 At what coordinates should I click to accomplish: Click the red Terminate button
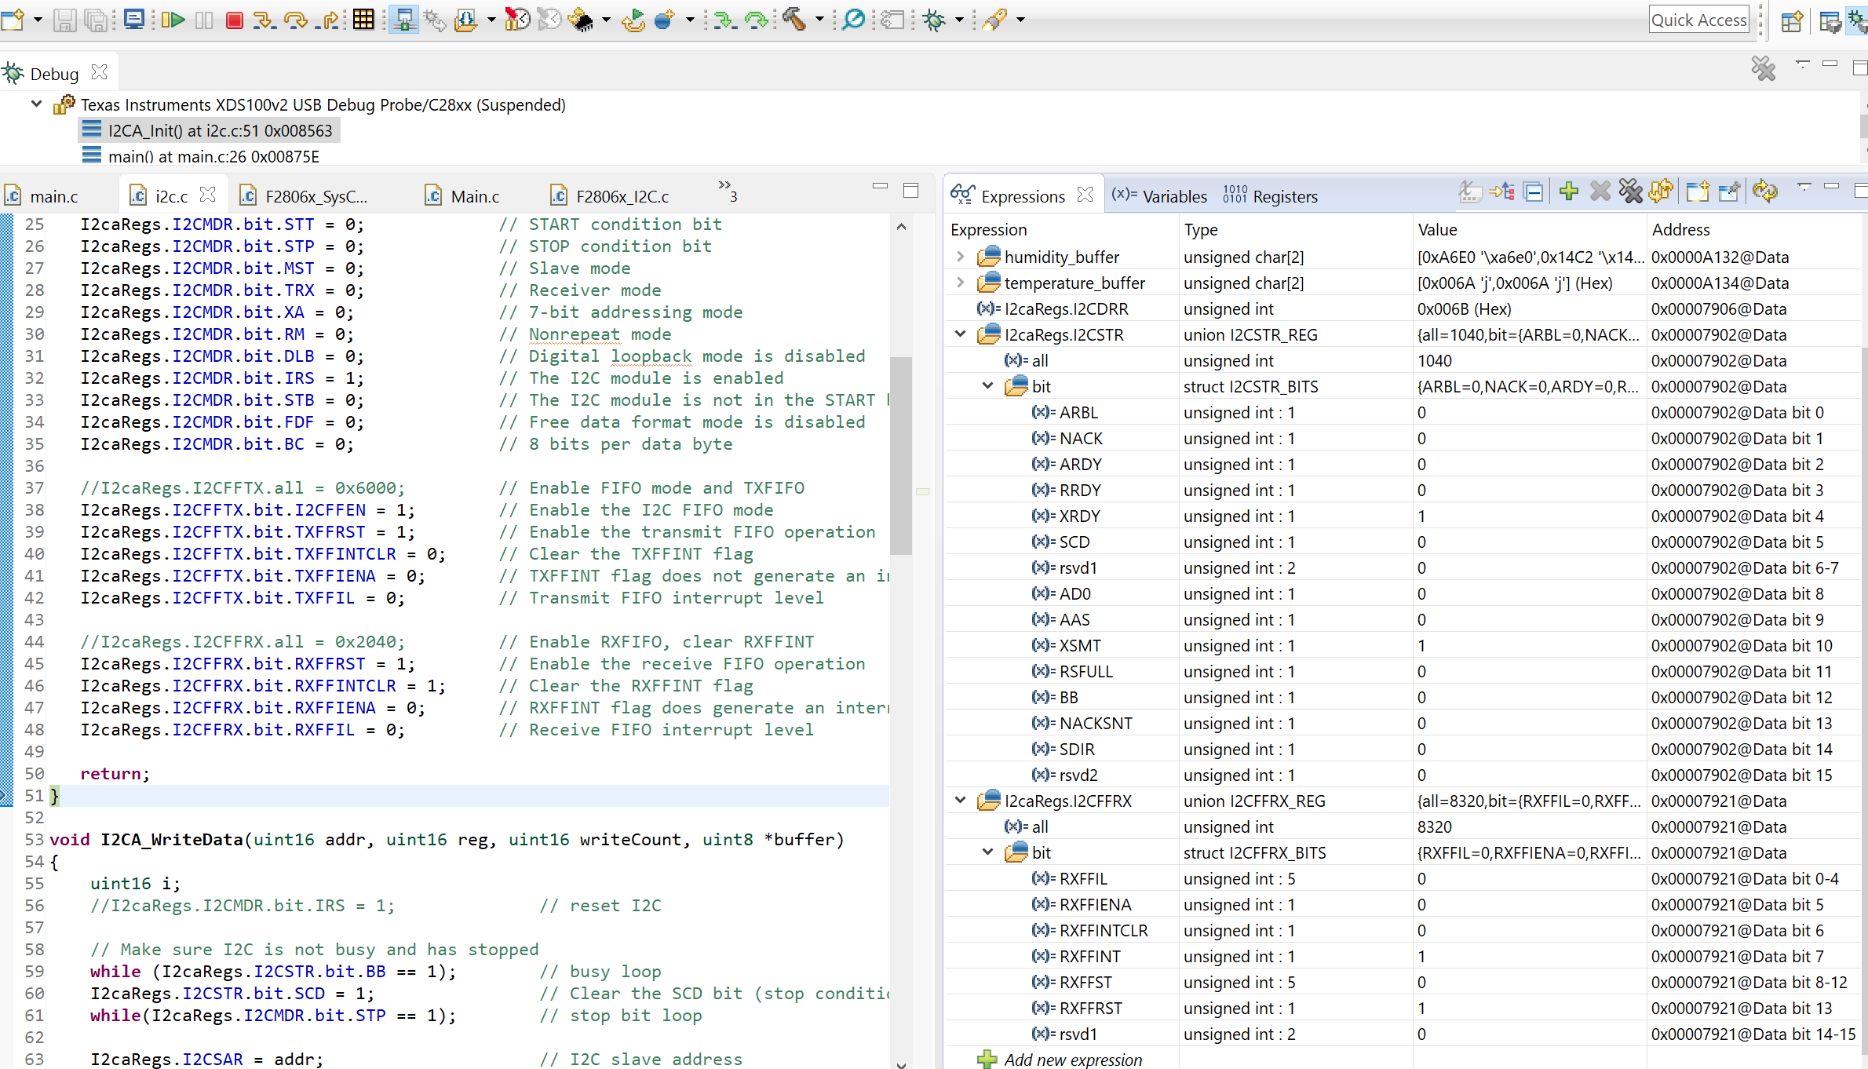pyautogui.click(x=234, y=20)
